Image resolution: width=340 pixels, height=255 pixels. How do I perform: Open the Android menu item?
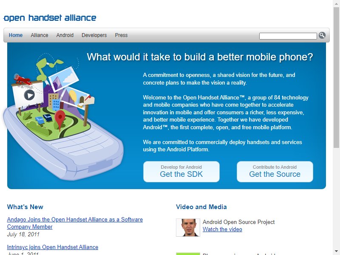pyautogui.click(x=65, y=35)
